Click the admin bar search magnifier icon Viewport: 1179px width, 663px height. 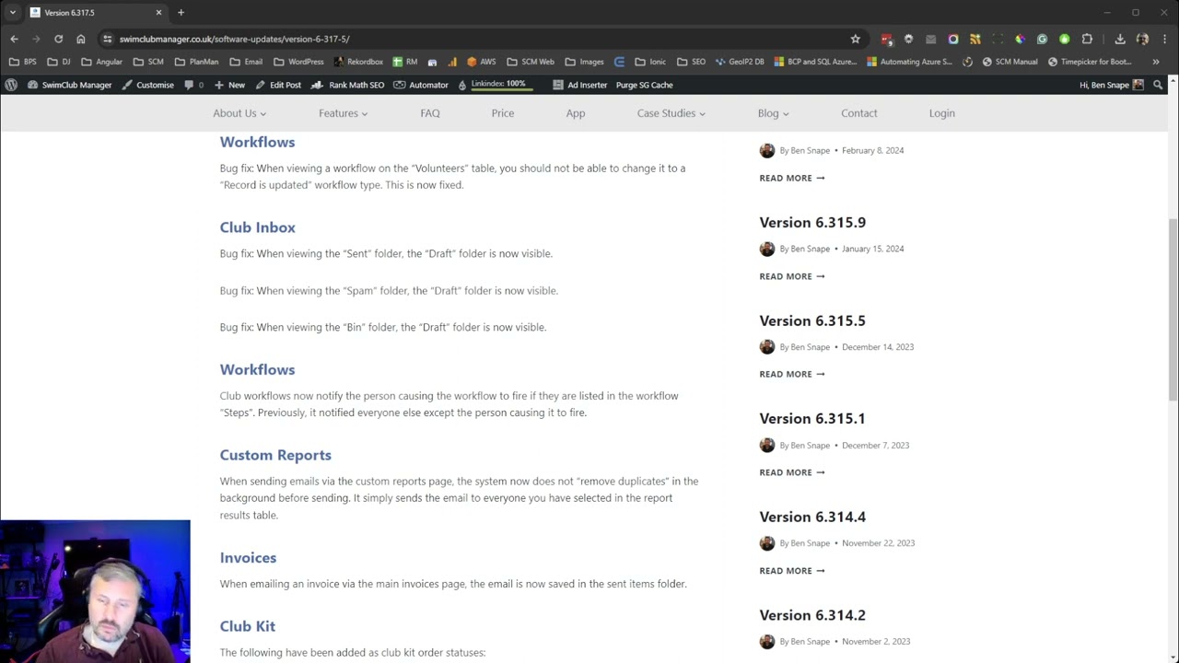[1159, 85]
